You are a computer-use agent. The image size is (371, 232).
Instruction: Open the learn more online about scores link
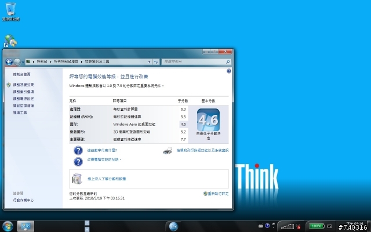(x=107, y=179)
